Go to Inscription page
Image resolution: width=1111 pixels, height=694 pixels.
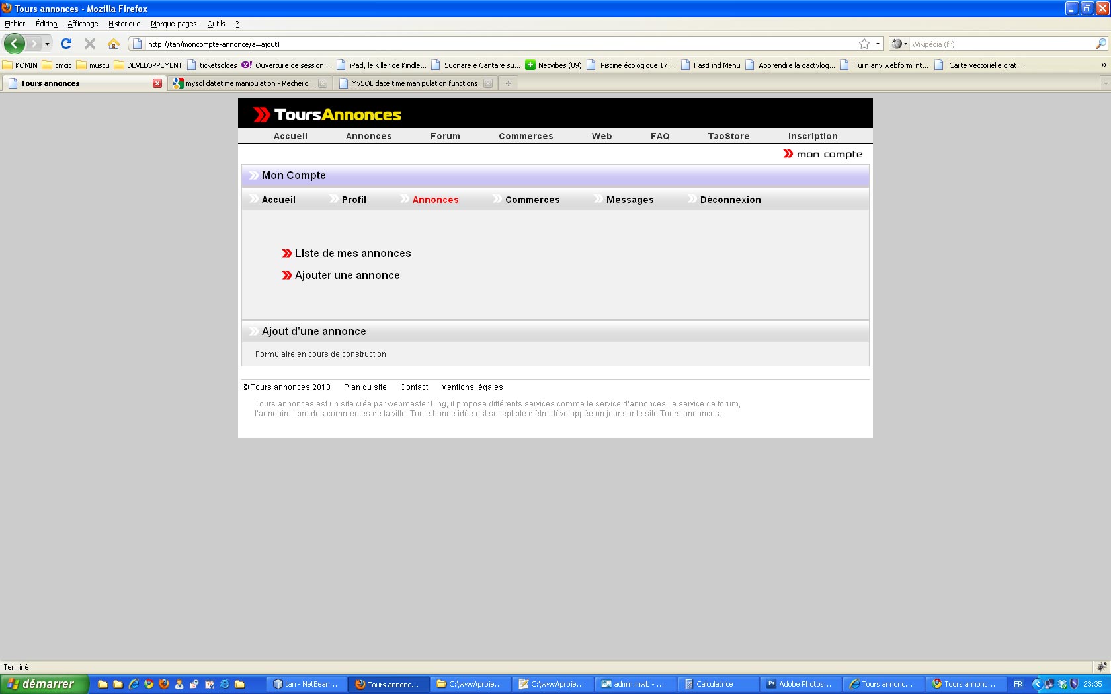812,136
